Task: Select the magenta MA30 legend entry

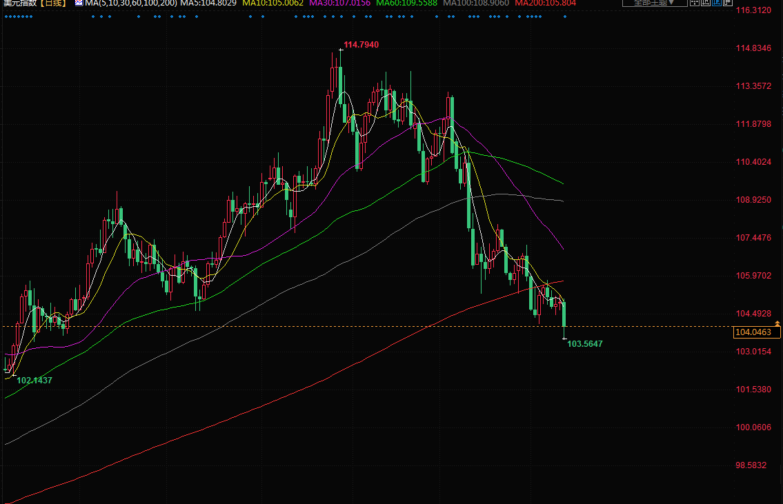Action: [339, 3]
